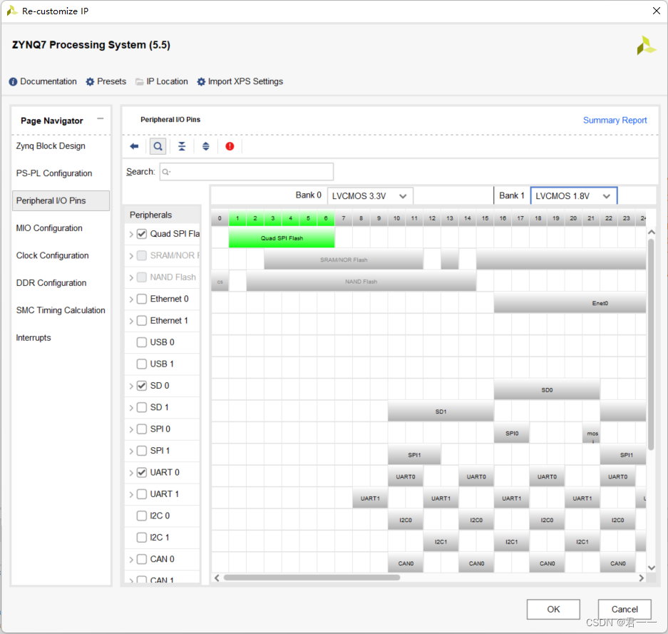Open DDR Configuration page
This screenshot has width=668, height=634.
[x=51, y=283]
